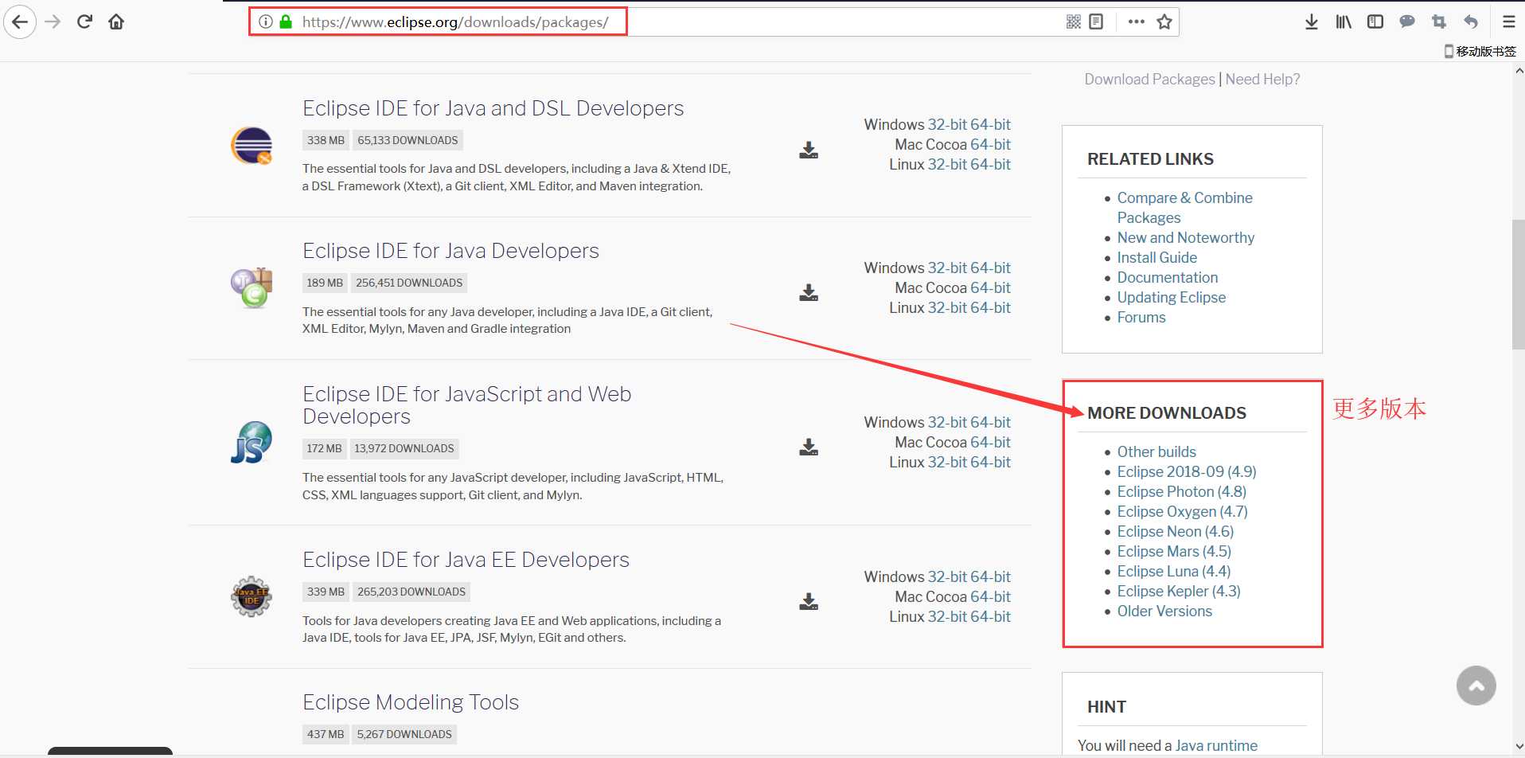Open page actions three-dot menu

click(1136, 21)
